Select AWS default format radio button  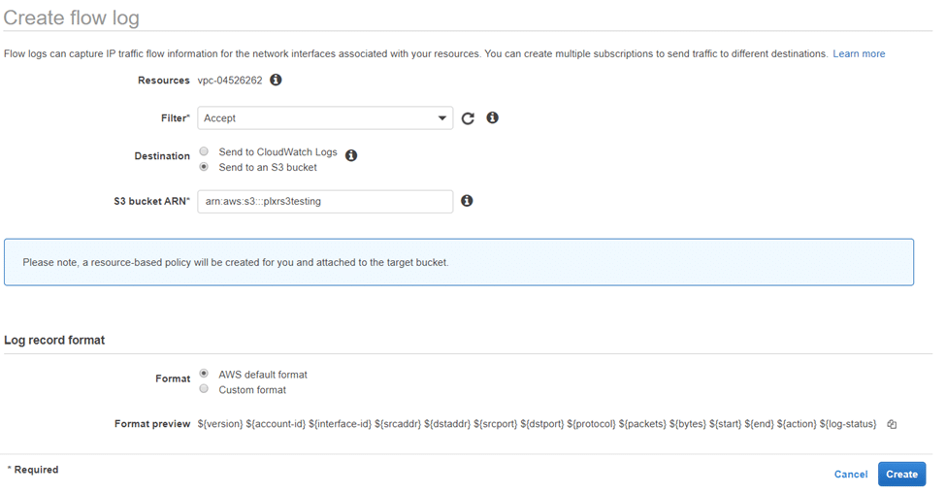point(204,374)
